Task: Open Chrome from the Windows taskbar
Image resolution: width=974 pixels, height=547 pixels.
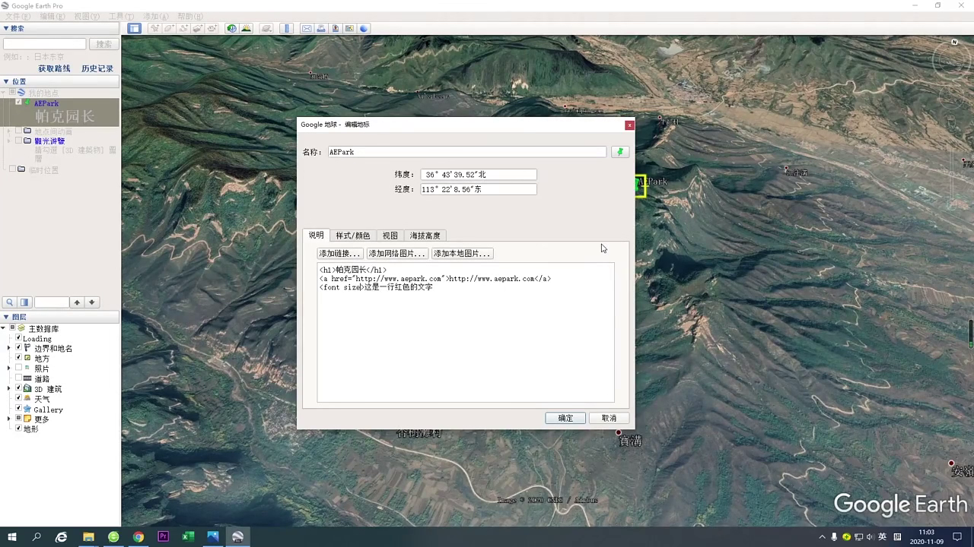Action: click(138, 536)
